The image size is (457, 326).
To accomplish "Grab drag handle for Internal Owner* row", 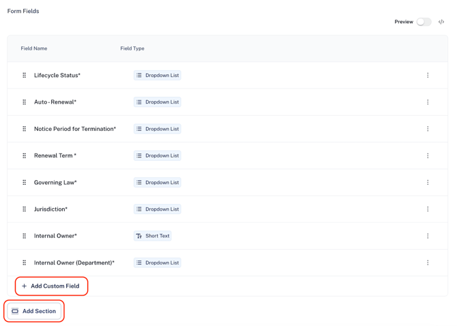I will [x=24, y=236].
